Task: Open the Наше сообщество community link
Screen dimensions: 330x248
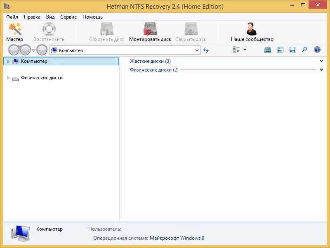Action: pyautogui.click(x=252, y=32)
